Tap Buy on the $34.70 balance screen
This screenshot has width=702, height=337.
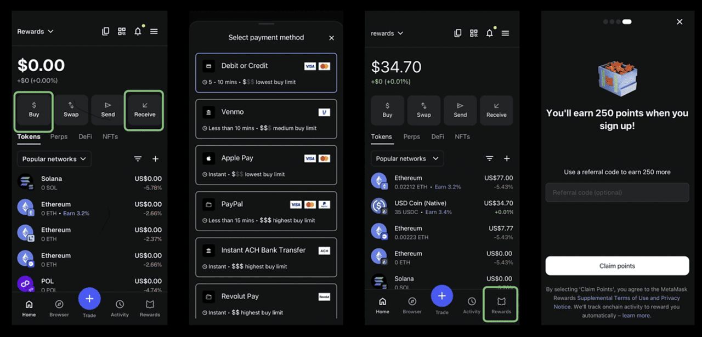pos(387,111)
